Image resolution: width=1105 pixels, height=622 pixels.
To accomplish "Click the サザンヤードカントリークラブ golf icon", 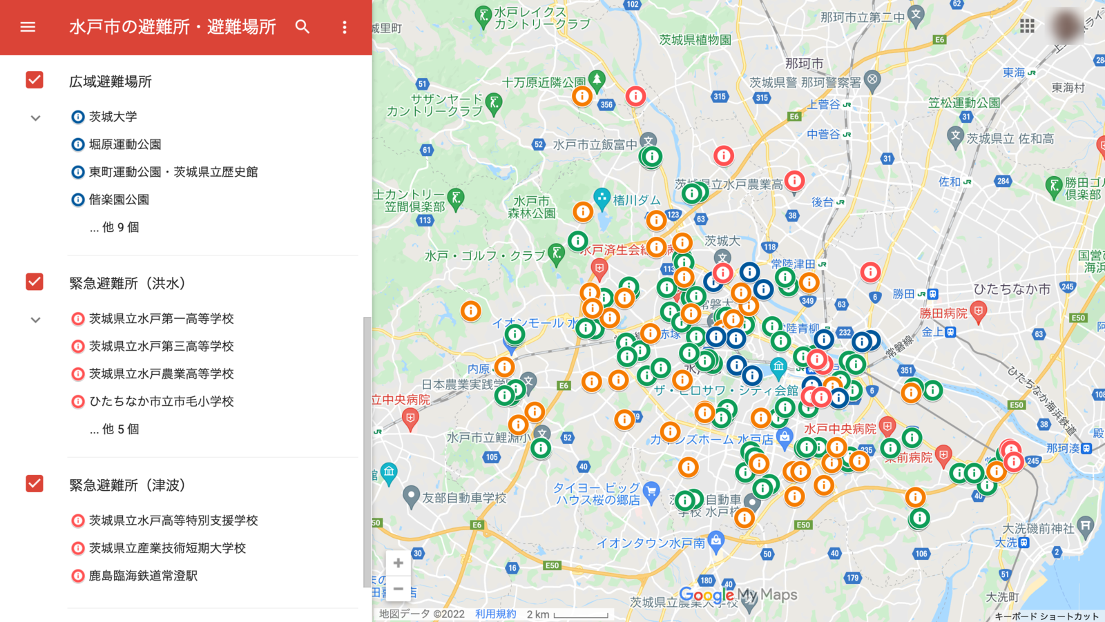I will point(493,104).
